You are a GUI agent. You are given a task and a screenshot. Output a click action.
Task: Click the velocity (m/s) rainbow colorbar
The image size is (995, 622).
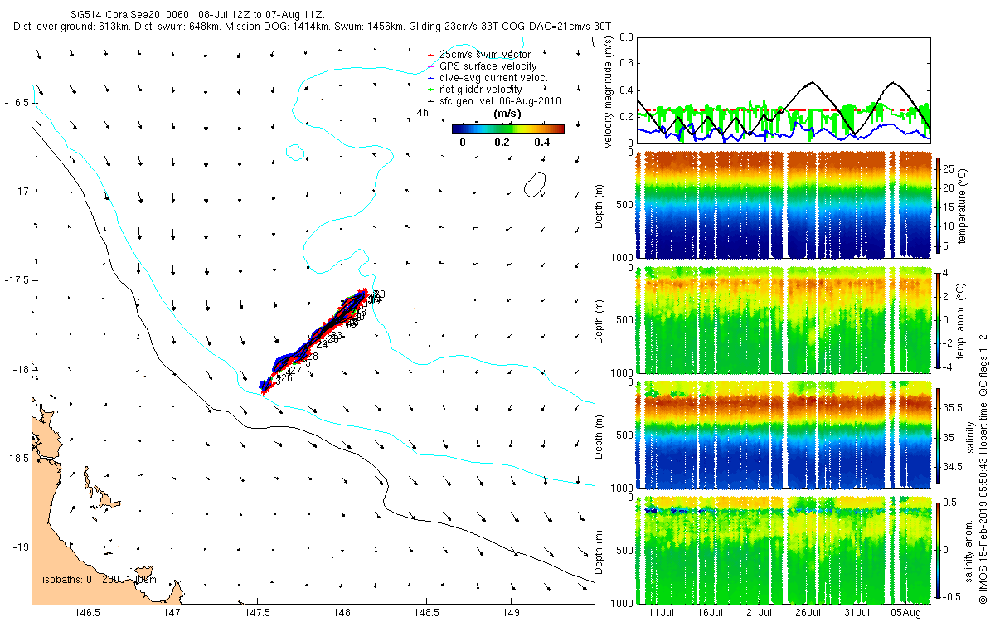508,129
